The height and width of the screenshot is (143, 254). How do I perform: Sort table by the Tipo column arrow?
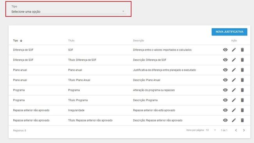[x=21, y=41]
